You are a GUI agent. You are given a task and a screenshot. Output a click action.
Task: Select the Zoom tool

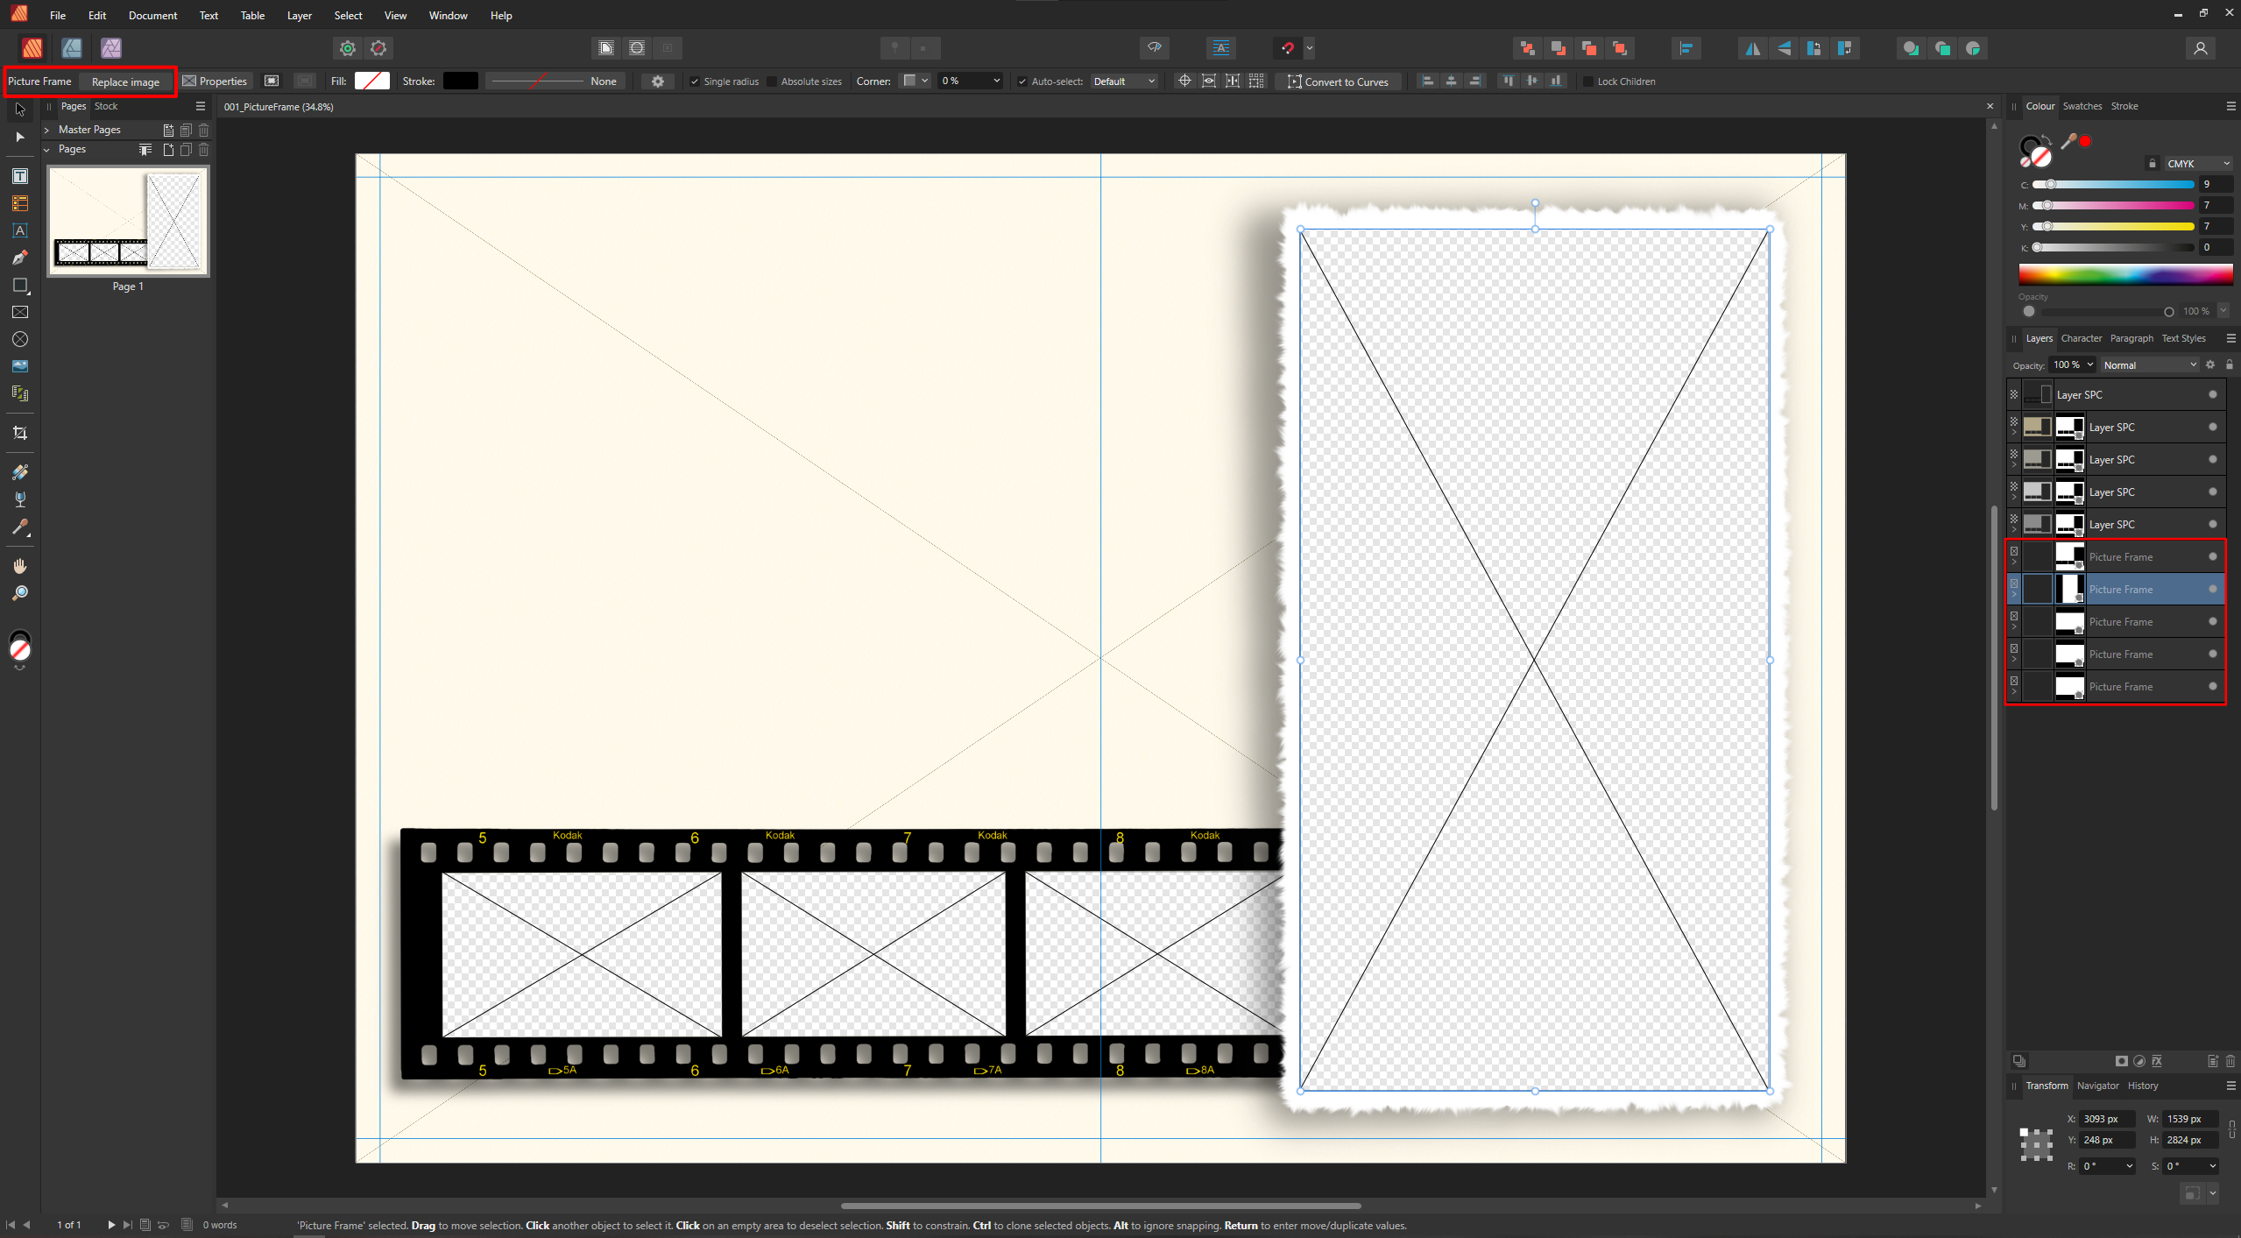(x=19, y=593)
